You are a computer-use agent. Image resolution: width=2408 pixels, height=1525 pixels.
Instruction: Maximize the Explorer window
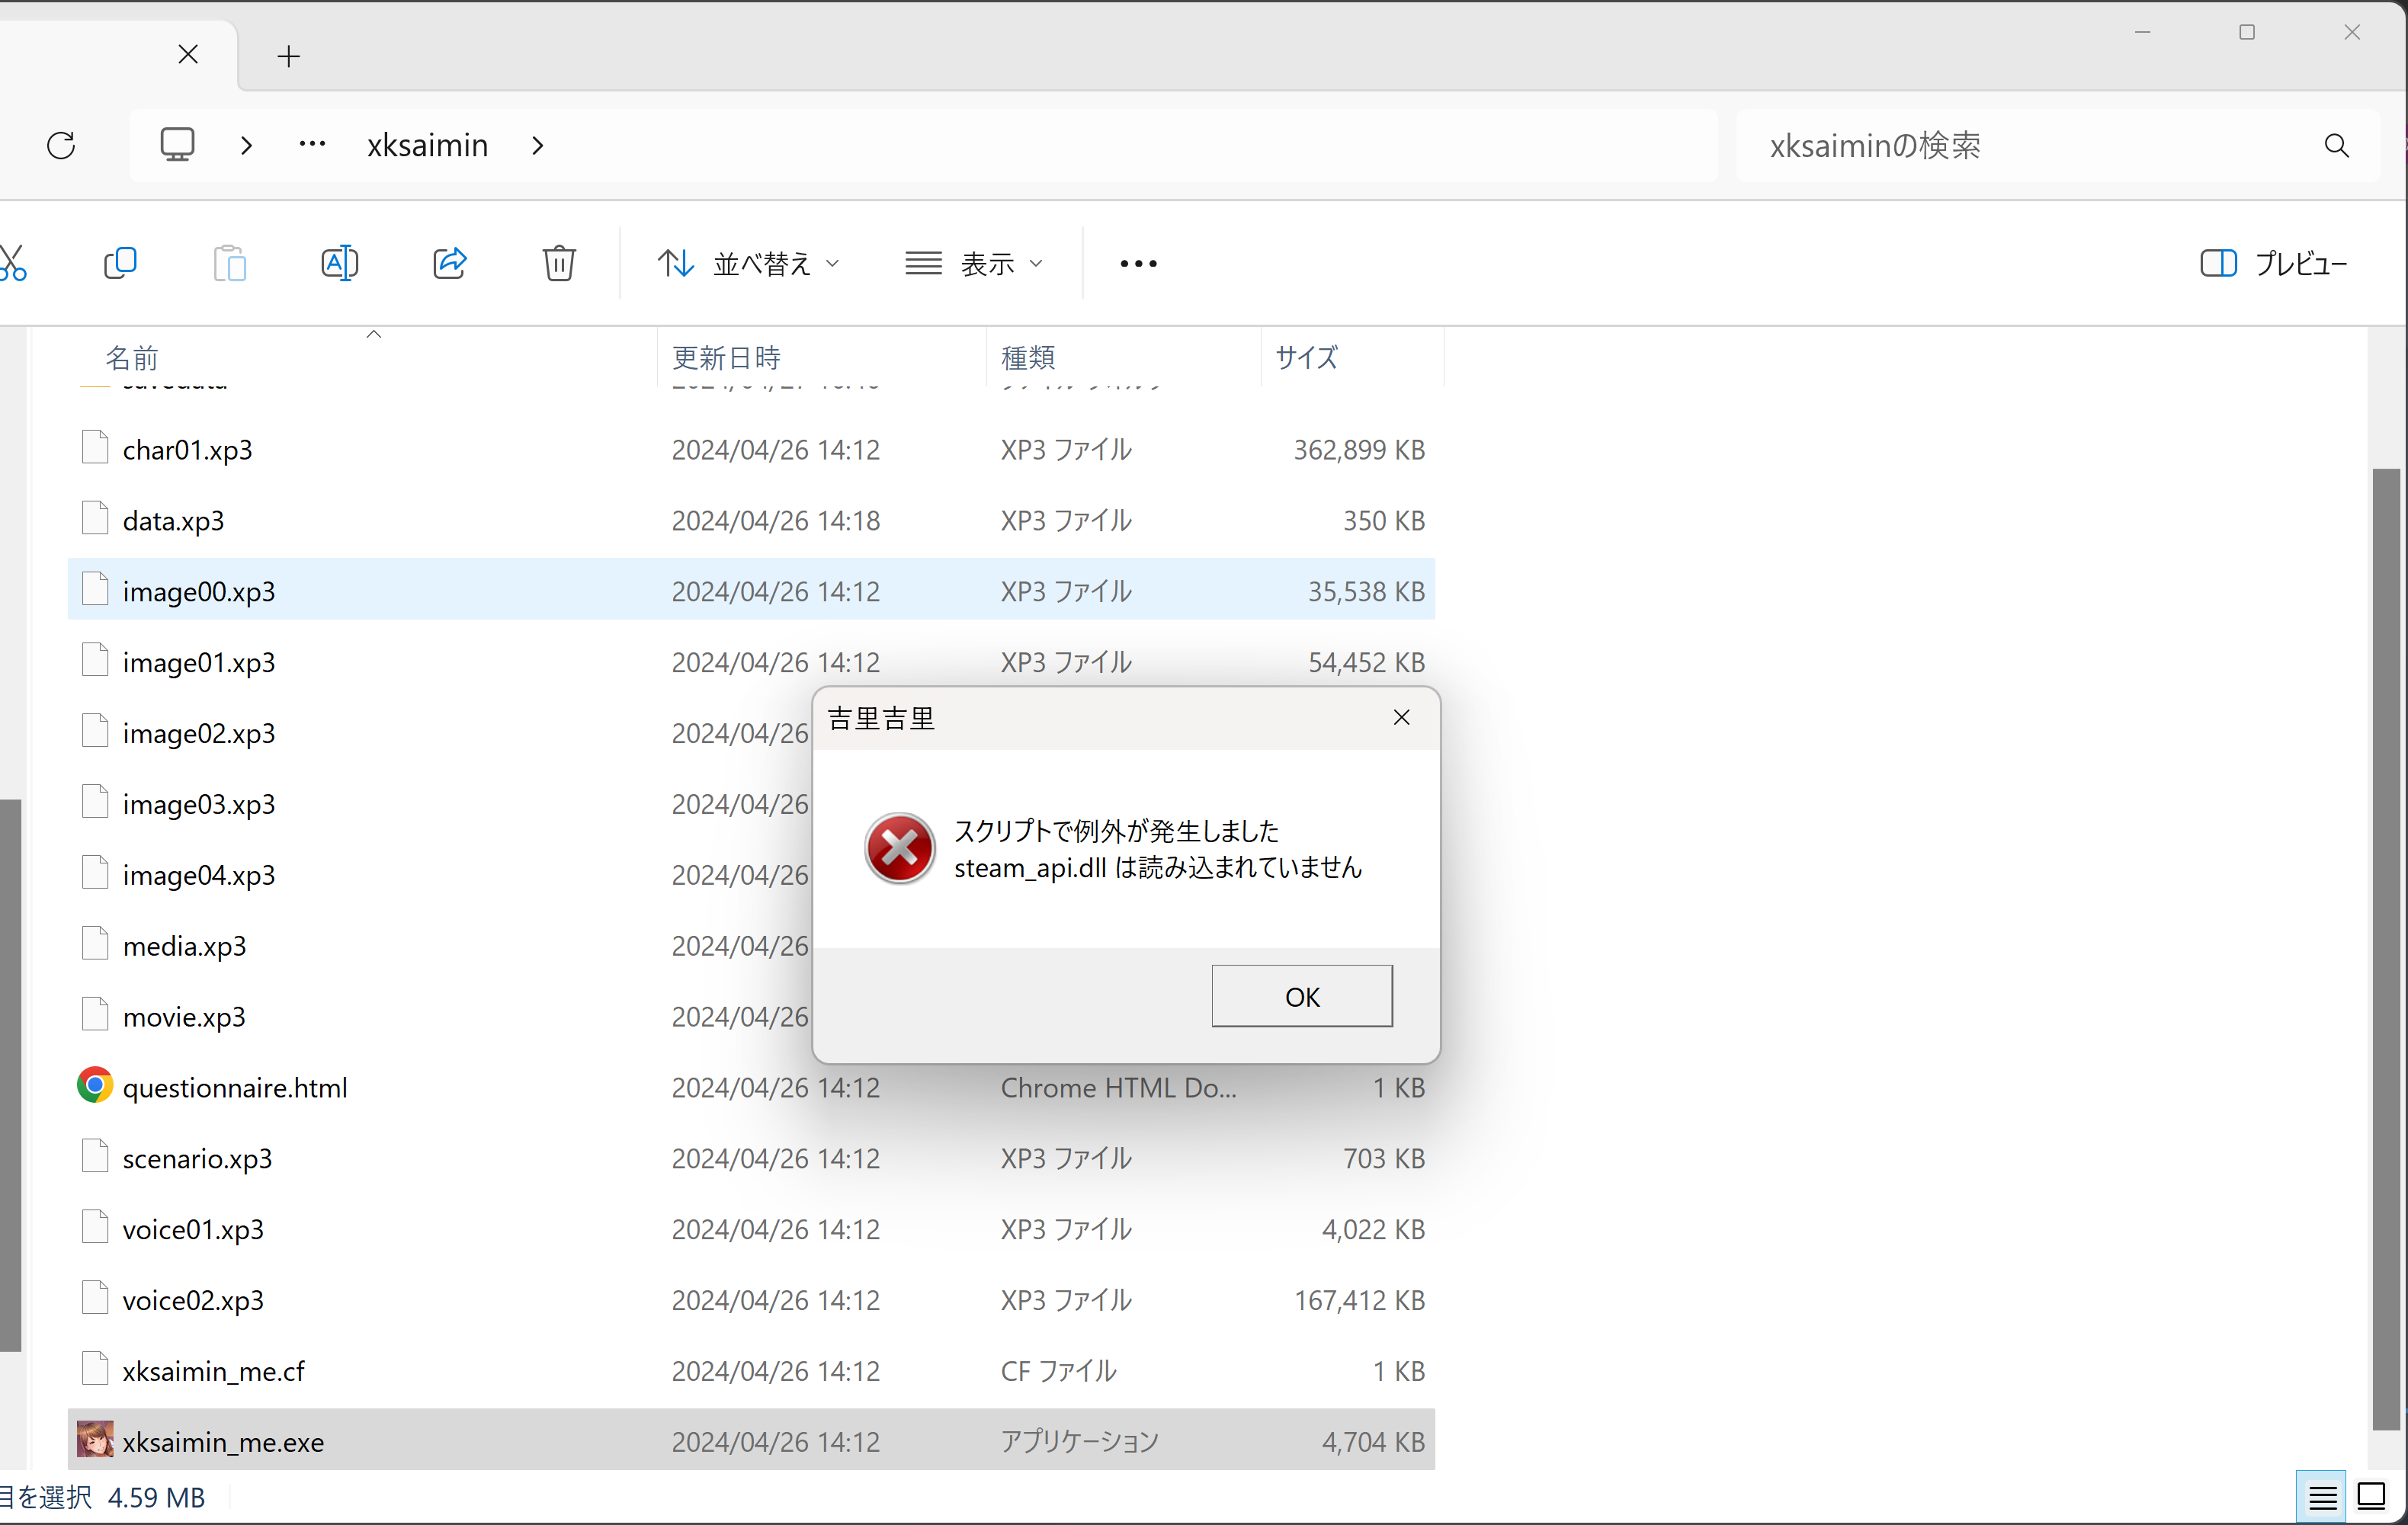2247,33
